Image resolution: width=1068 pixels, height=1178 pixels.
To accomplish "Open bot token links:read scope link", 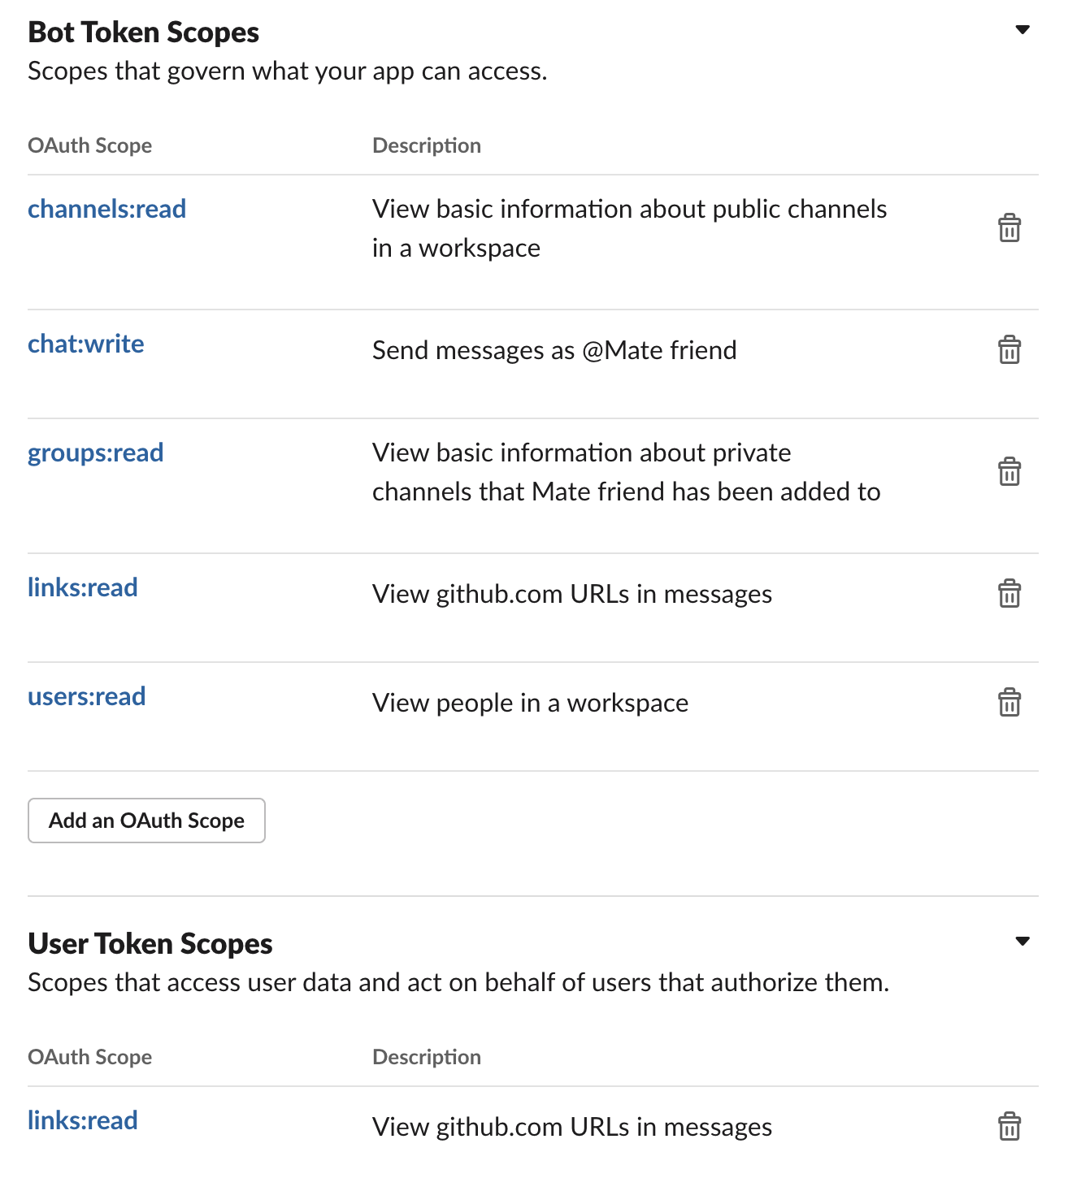I will click(82, 588).
